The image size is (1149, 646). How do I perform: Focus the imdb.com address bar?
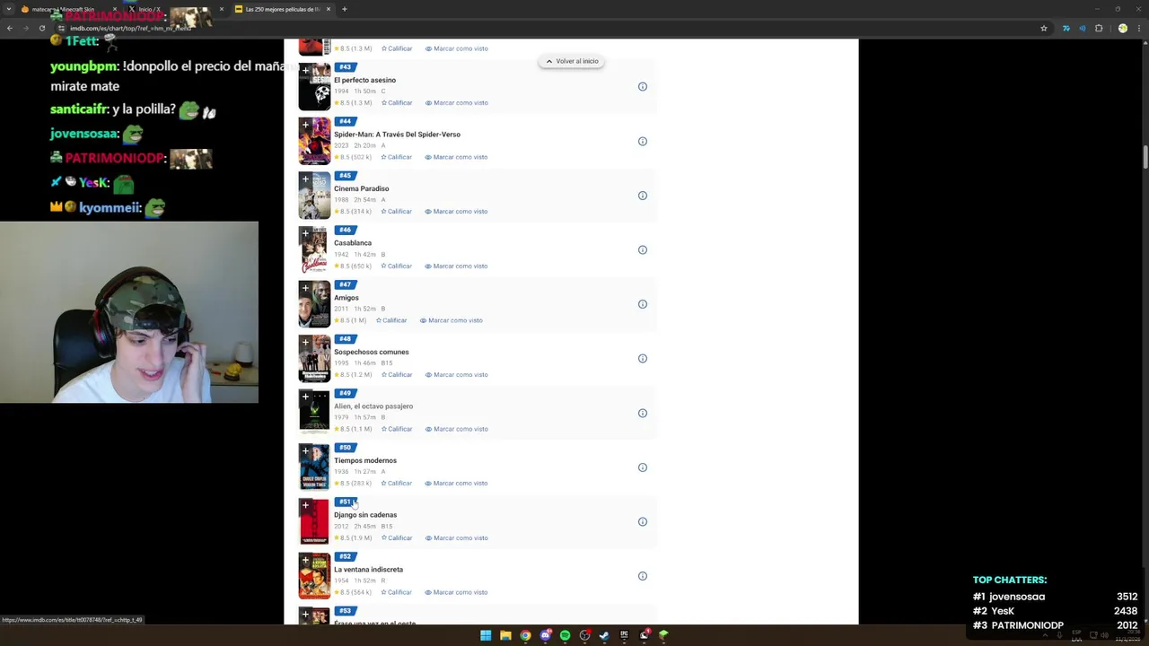[x=548, y=28]
